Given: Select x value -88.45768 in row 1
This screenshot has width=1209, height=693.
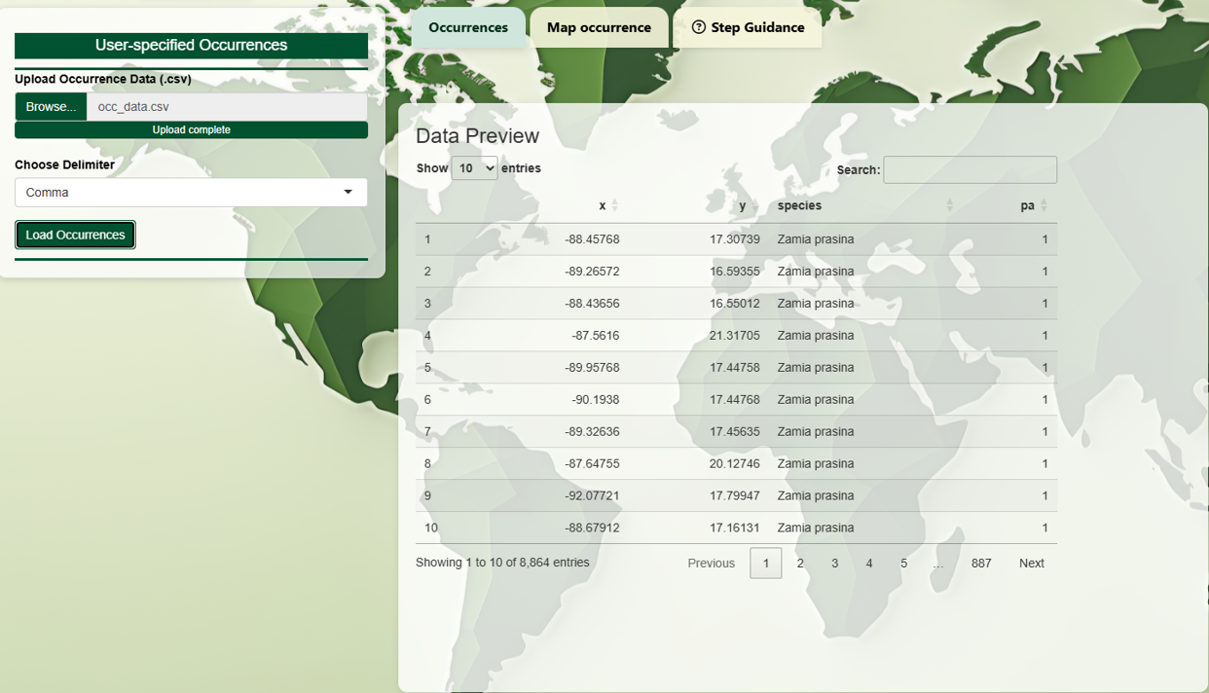Looking at the screenshot, I should [x=592, y=239].
